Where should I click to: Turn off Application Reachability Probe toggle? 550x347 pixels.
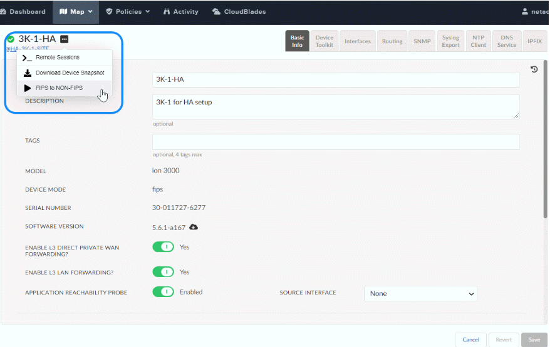(x=163, y=292)
